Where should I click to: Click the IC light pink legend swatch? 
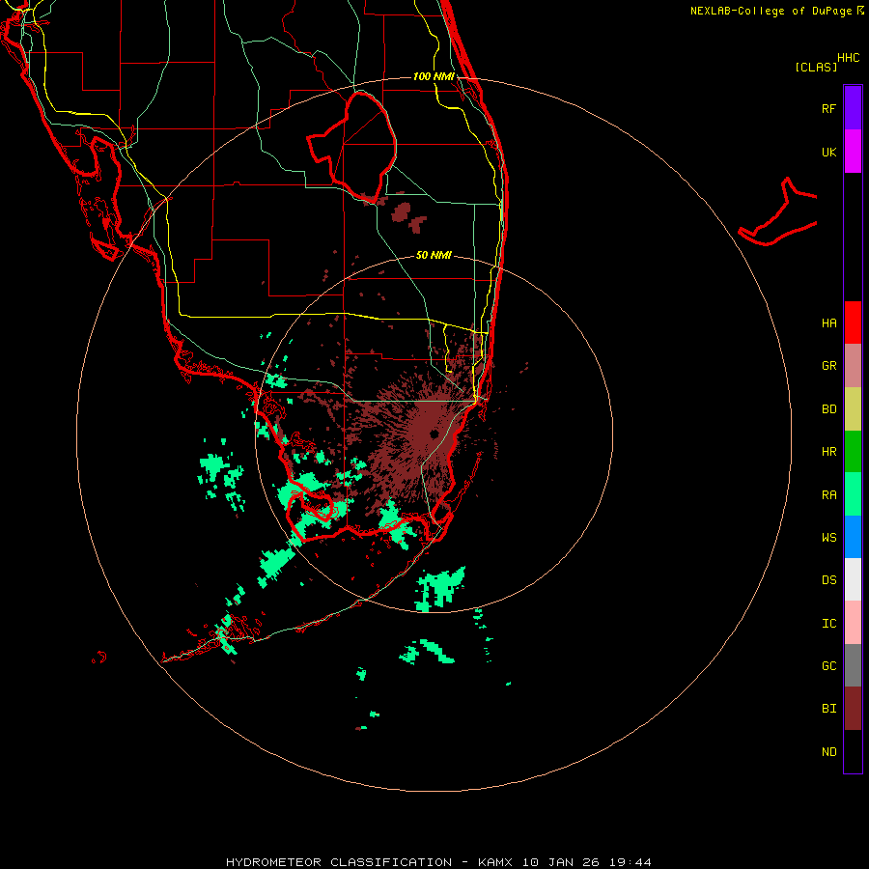tap(853, 623)
